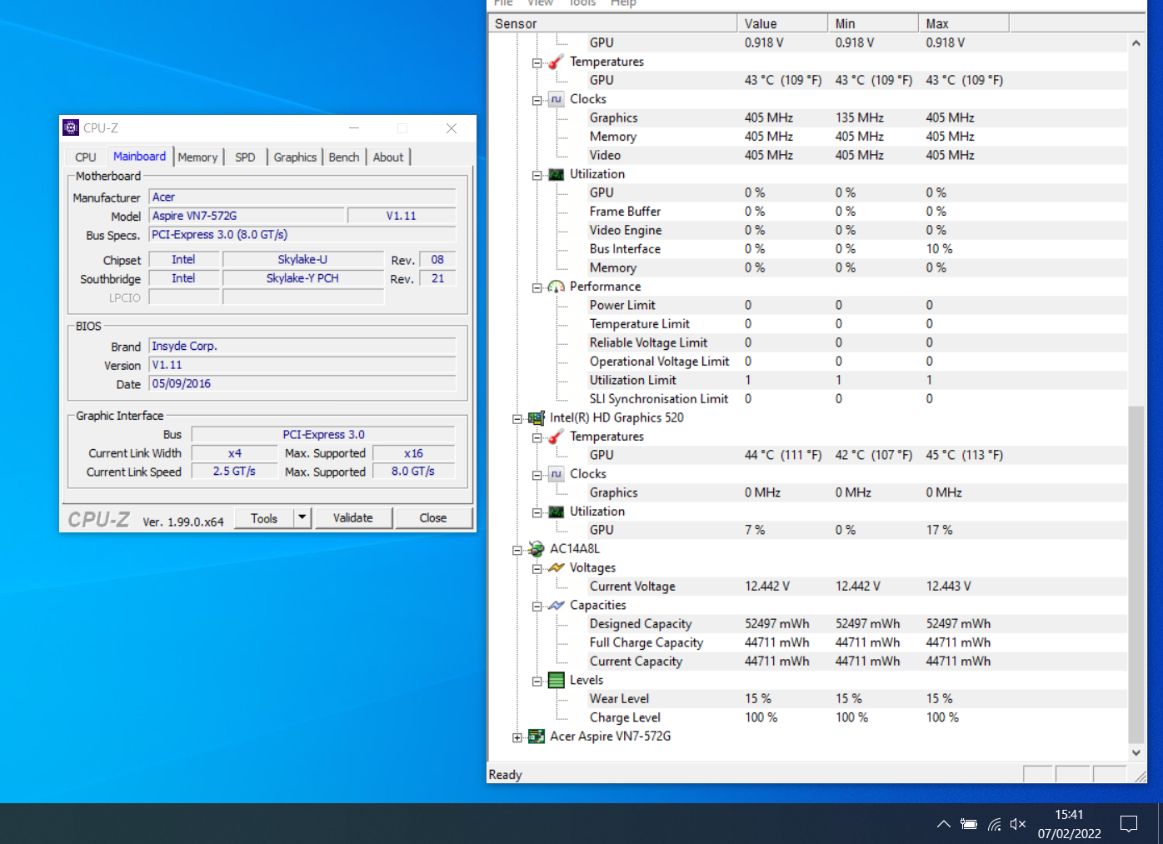This screenshot has width=1163, height=844.
Task: Click the Clocks icon above the 405 MHz rows
Action: (x=557, y=99)
